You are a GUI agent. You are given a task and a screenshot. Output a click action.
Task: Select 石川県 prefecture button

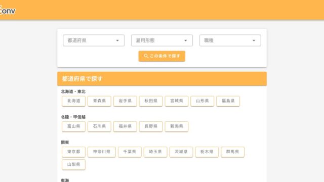coord(99,126)
